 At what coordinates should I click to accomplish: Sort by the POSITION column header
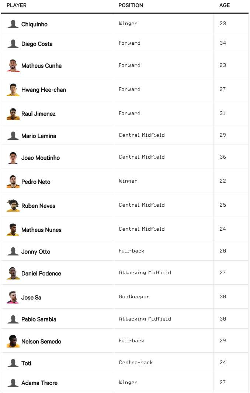click(131, 6)
